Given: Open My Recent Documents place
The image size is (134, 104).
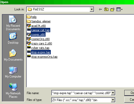Looking at the screenshot, I should tap(13, 23).
